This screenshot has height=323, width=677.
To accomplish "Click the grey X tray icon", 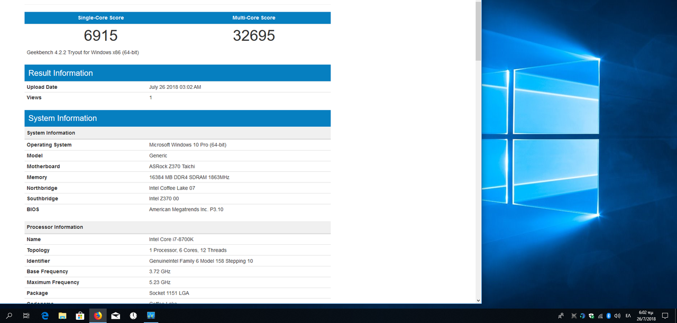I will click(574, 316).
